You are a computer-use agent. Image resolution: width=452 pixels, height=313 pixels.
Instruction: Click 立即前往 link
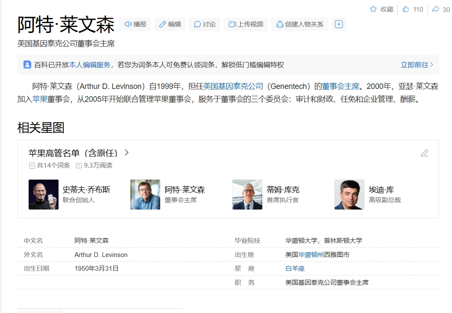click(x=417, y=65)
